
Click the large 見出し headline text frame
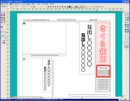pos(87,48)
